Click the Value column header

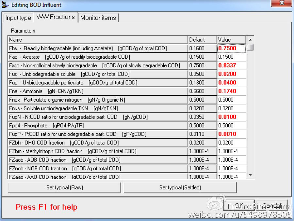coord(231,40)
